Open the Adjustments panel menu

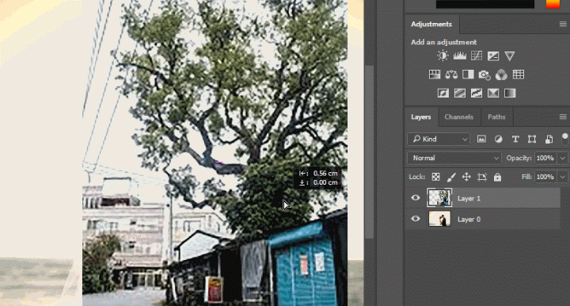[563, 24]
